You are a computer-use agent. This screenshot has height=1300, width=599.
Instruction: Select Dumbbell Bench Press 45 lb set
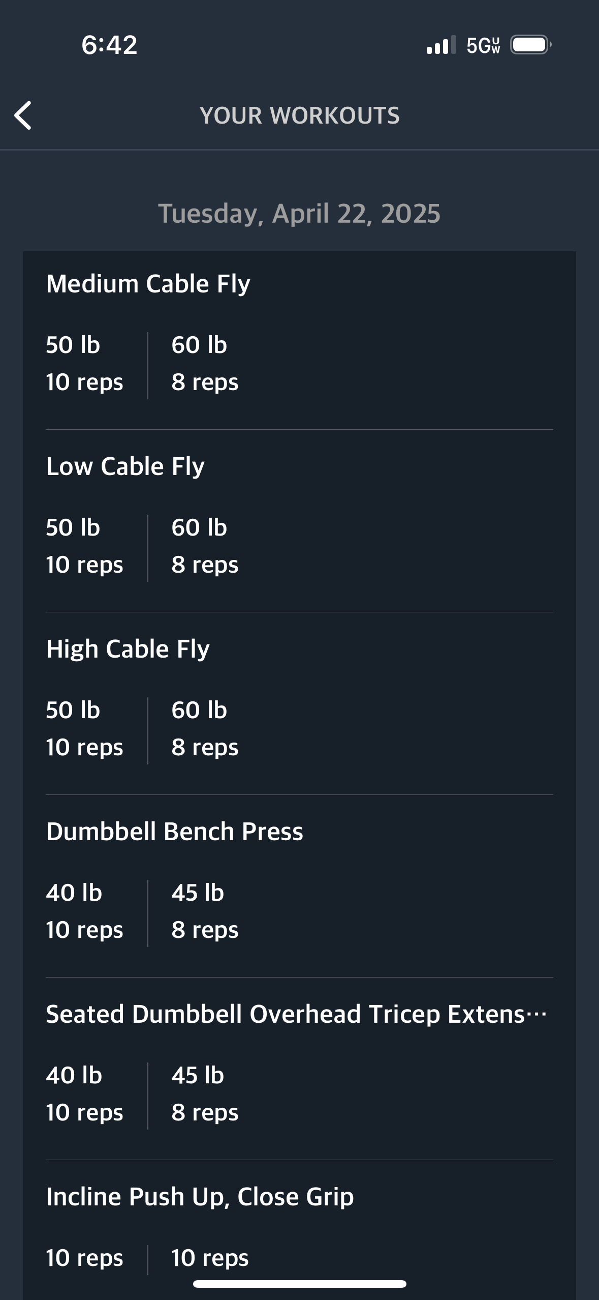coord(205,911)
